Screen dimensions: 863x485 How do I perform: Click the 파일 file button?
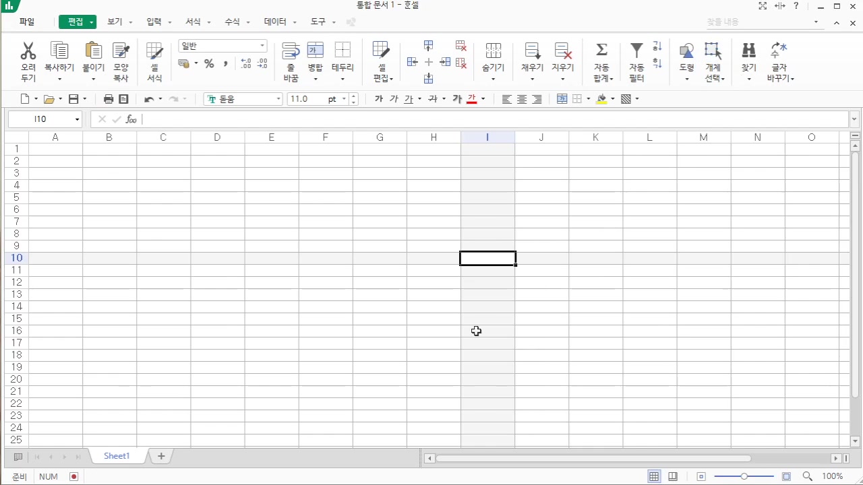tap(27, 22)
